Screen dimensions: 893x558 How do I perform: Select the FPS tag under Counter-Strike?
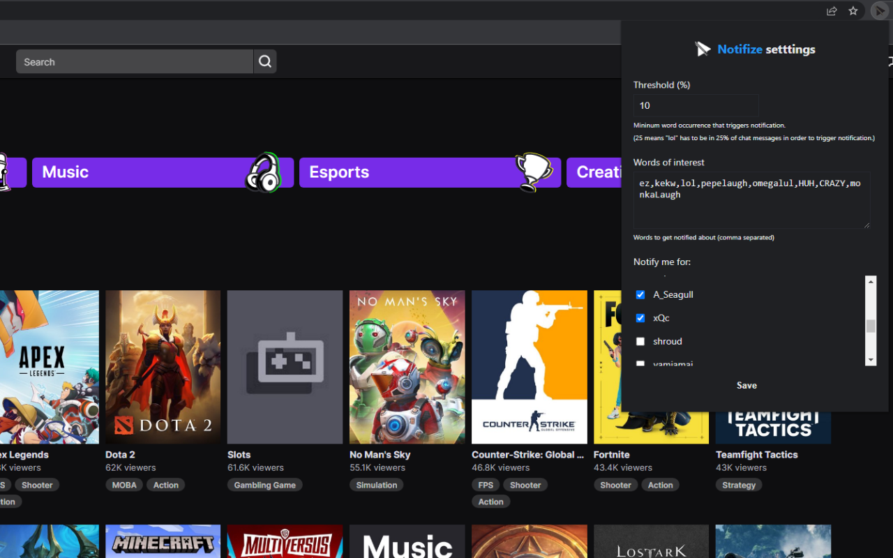tap(486, 485)
